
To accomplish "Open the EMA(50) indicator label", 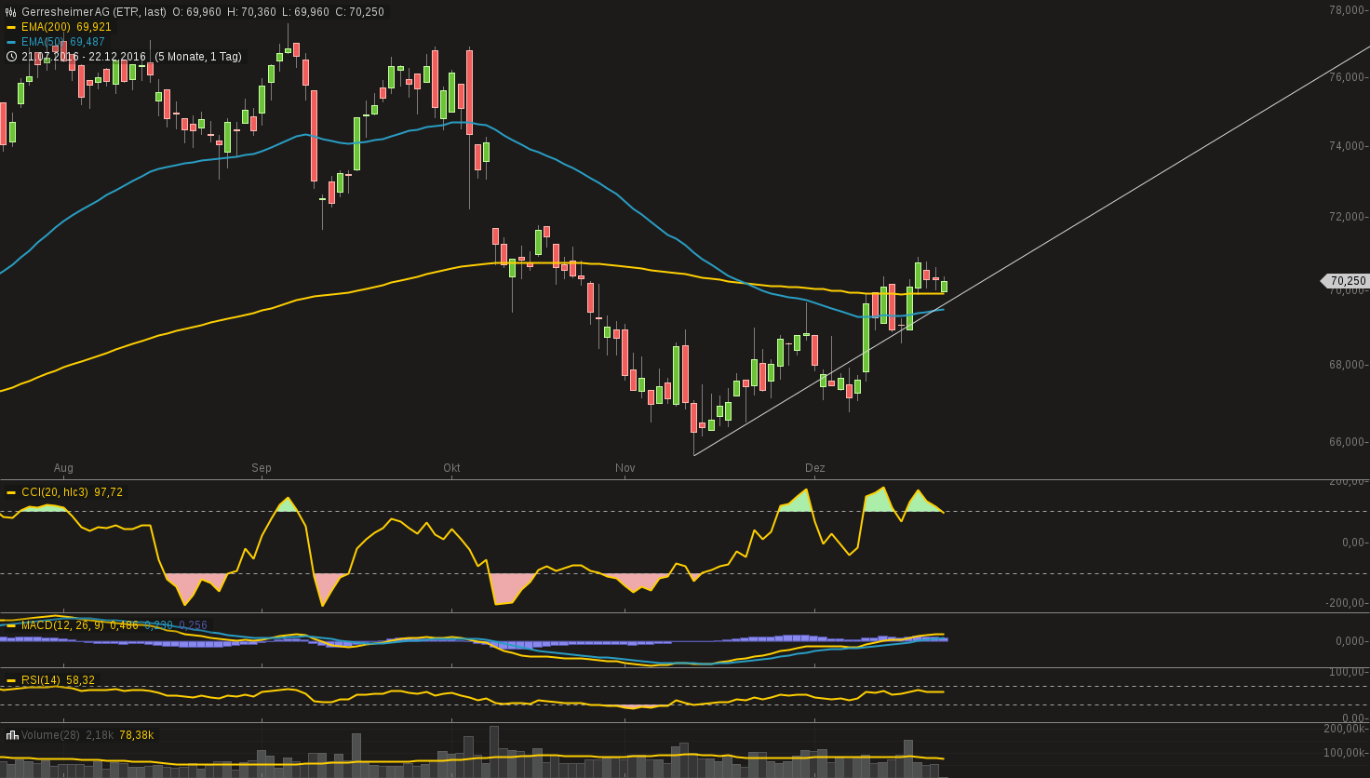I will 43,42.
